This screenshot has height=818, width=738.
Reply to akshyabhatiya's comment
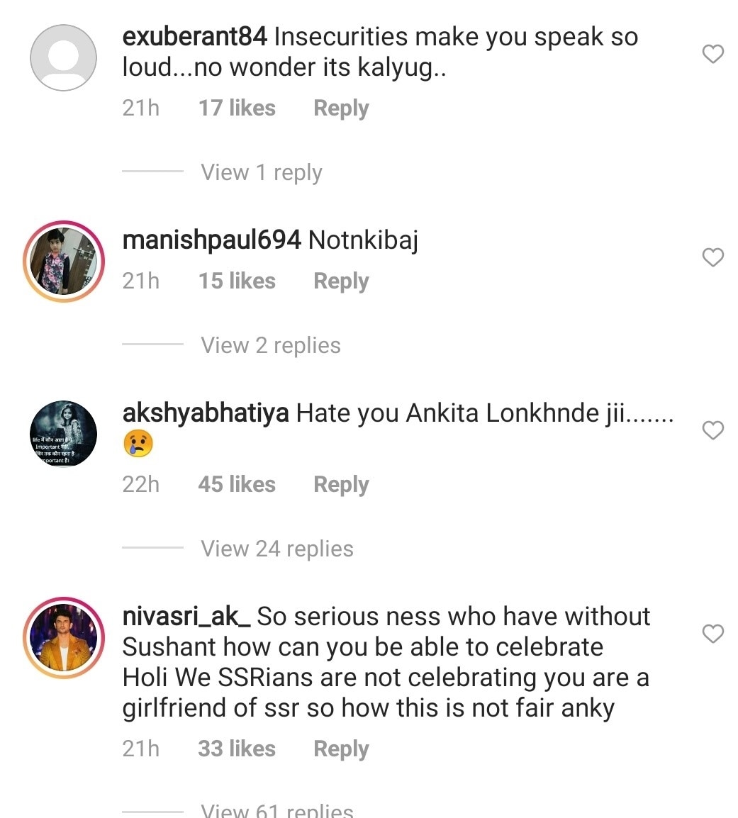point(341,485)
